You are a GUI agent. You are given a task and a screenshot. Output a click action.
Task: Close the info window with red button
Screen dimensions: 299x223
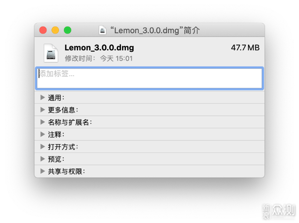tap(43, 30)
